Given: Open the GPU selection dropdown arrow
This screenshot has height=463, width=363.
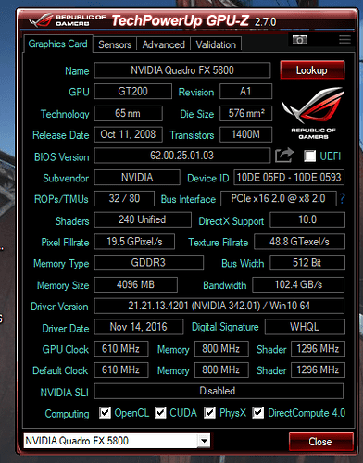Looking at the screenshot, I should [x=204, y=441].
